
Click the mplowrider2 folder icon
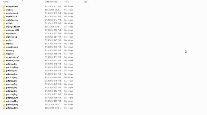coord(4,37)
